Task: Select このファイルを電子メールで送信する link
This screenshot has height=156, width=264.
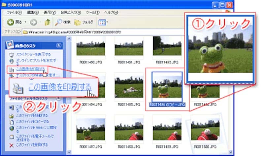Action: click(35, 138)
